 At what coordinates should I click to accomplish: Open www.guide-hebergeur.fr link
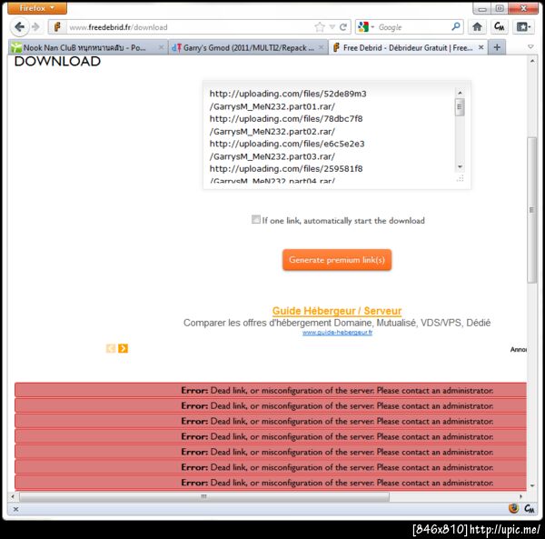click(337, 333)
